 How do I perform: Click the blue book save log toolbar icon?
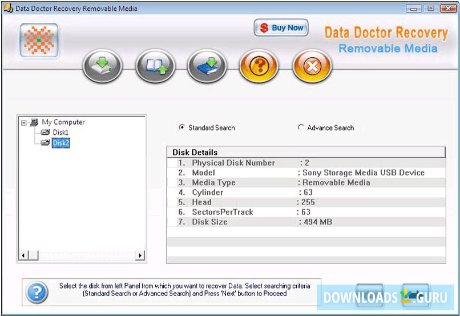click(x=207, y=66)
